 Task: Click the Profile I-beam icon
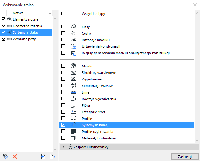pyautogui.click(x=73, y=118)
